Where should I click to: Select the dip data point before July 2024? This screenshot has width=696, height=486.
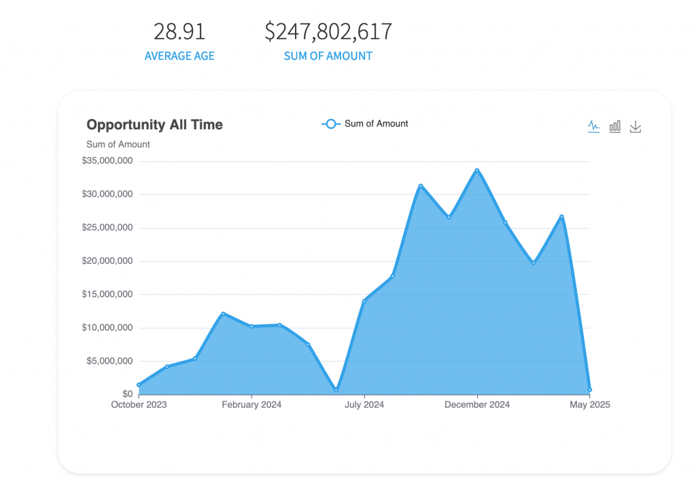pos(336,390)
